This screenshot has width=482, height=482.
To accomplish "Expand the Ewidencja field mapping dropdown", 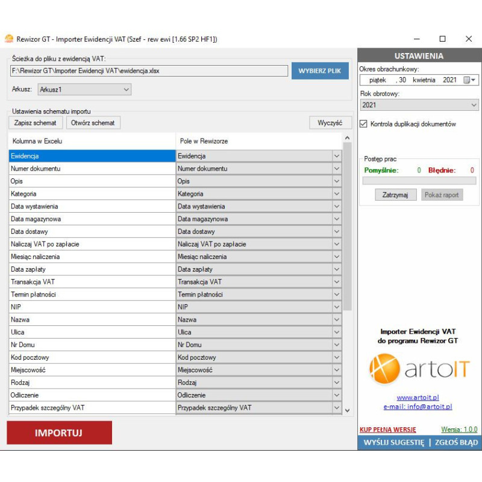I will coord(336,156).
